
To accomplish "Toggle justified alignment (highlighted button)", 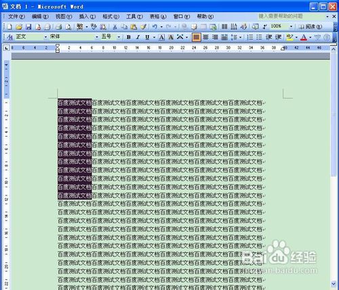I will [196, 37].
